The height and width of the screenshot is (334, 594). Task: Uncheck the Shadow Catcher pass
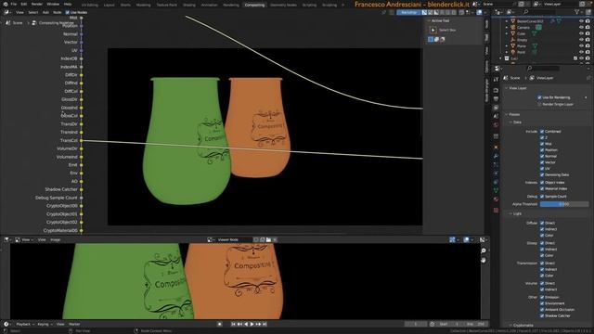[542, 315]
